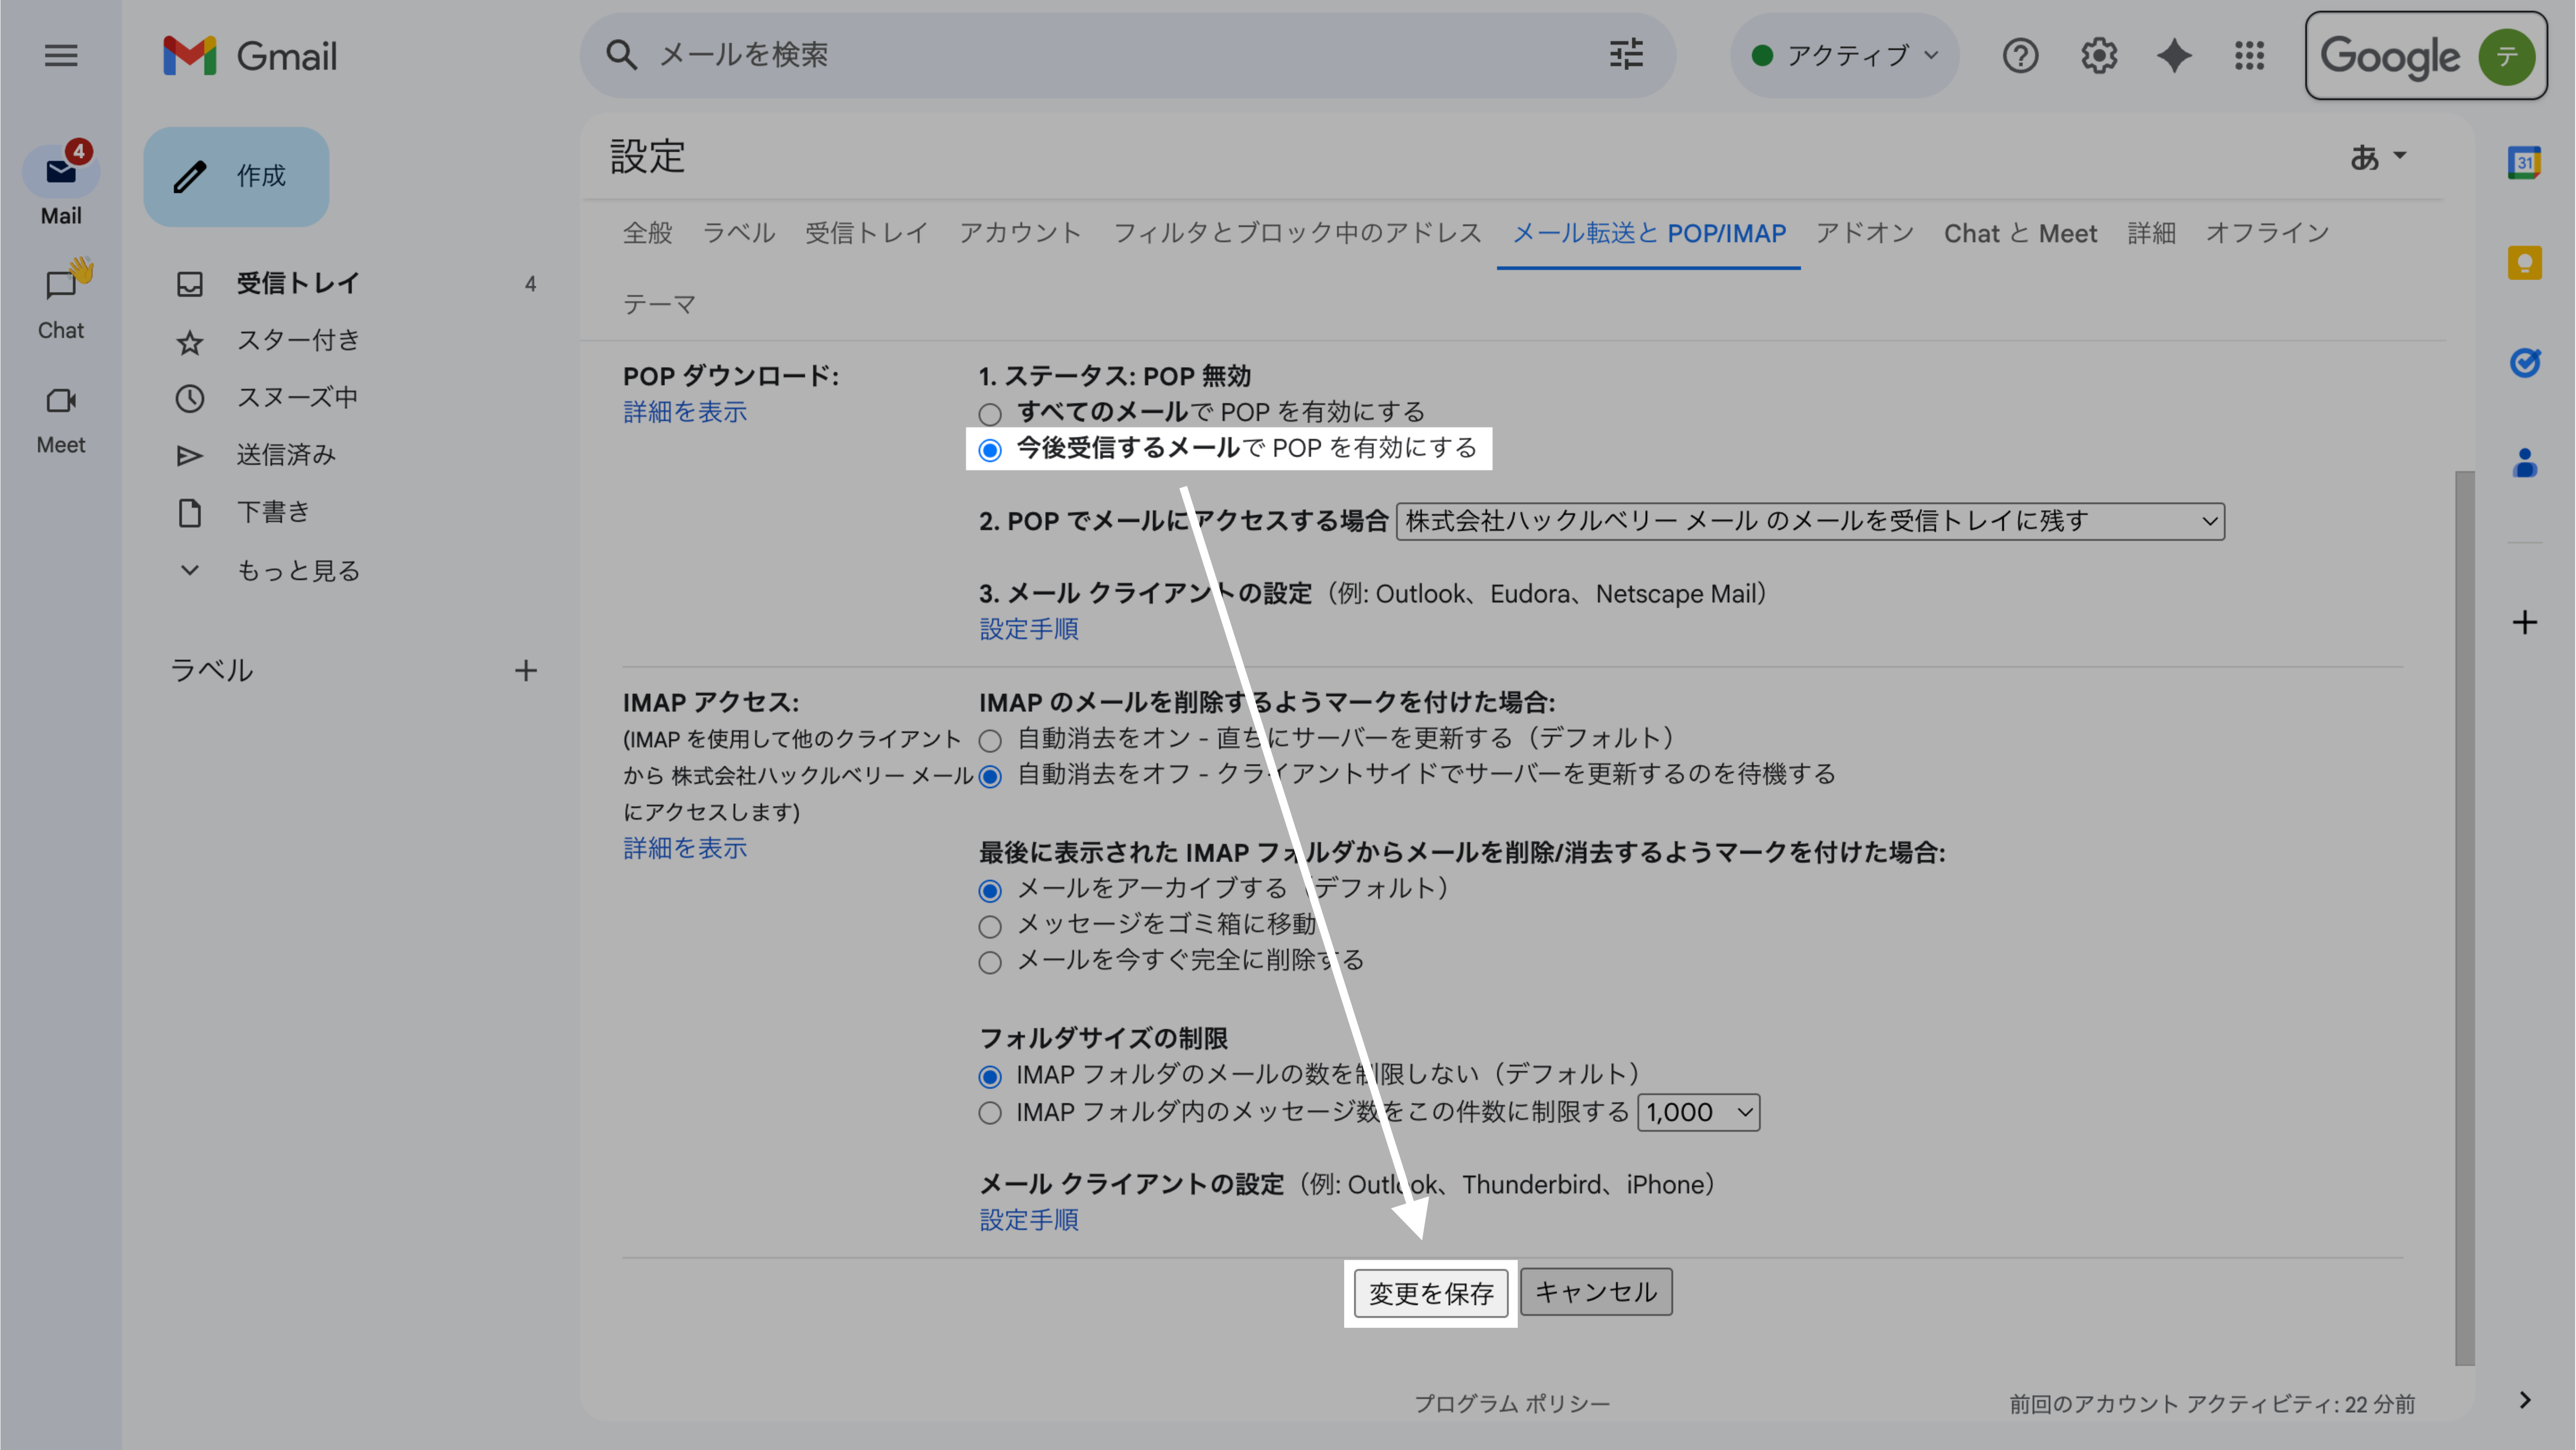Open the main menu hamburger icon

tap(61, 56)
